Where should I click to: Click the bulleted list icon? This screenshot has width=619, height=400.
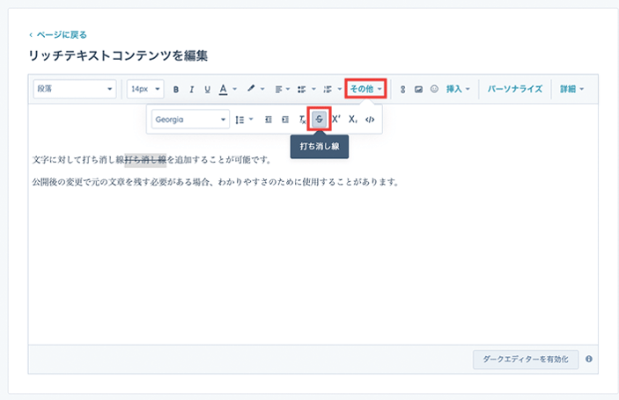click(302, 90)
